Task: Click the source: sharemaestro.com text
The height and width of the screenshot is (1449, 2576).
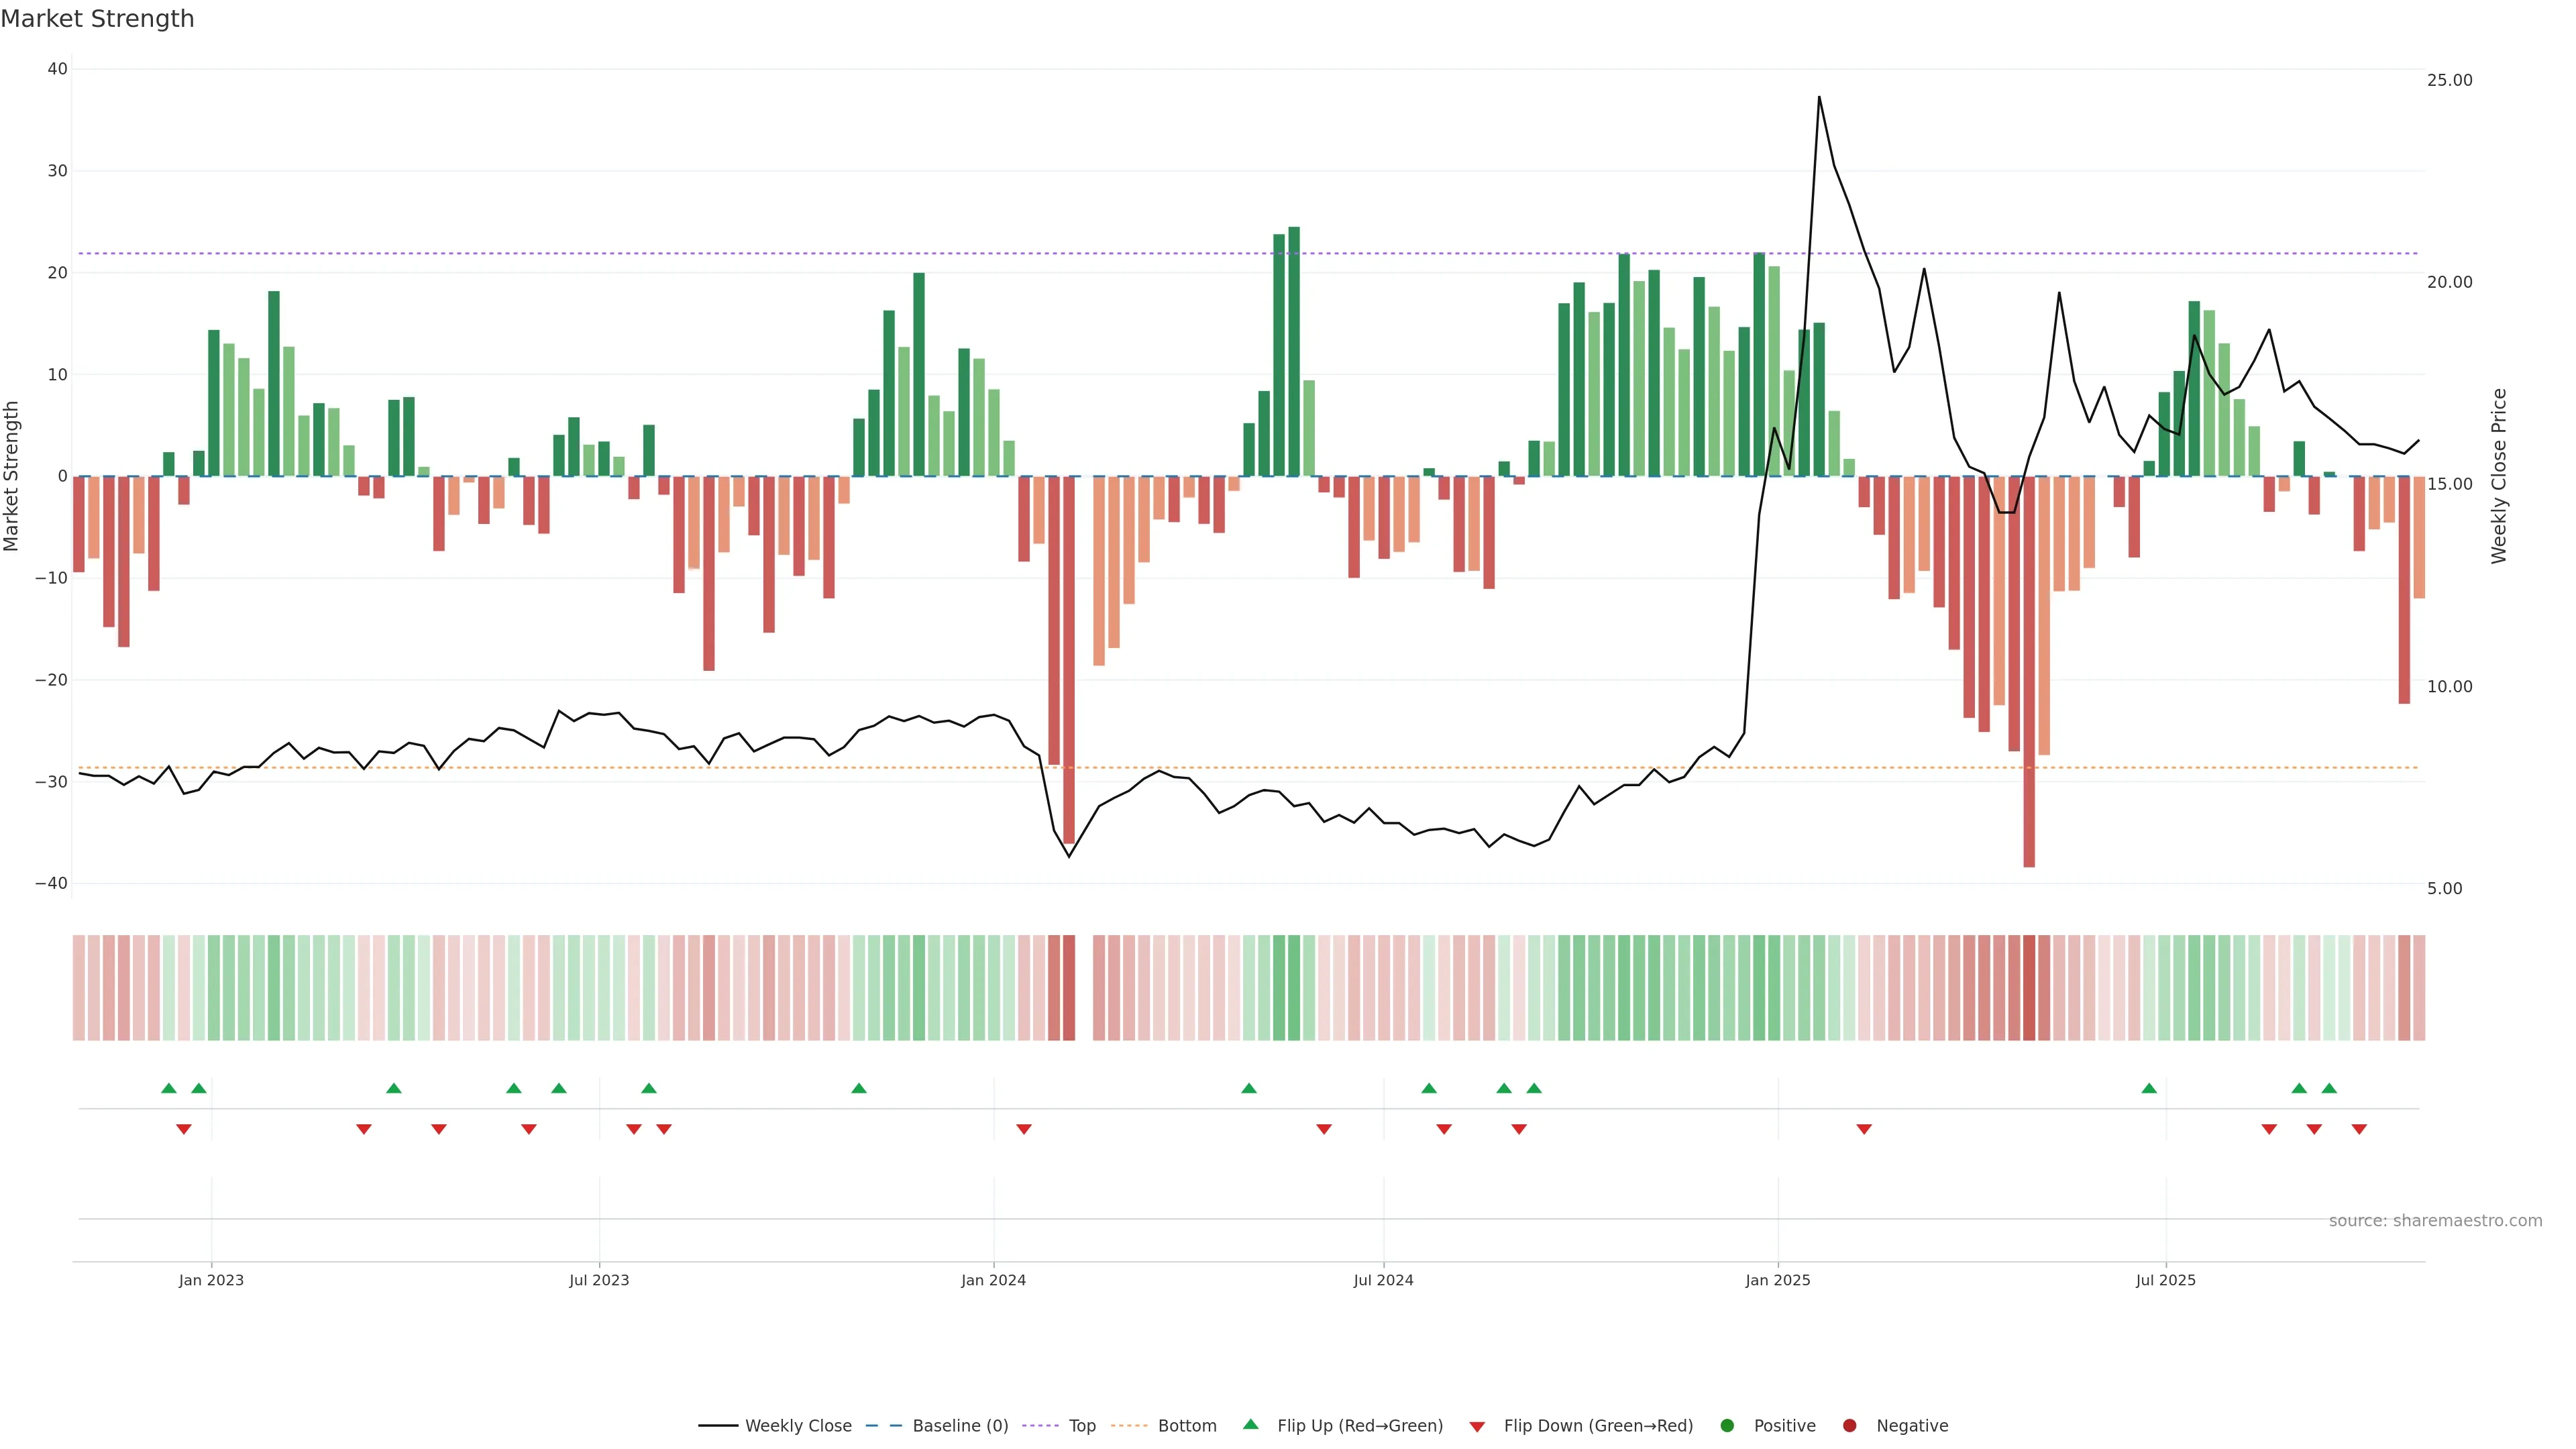Action: click(x=2435, y=1221)
